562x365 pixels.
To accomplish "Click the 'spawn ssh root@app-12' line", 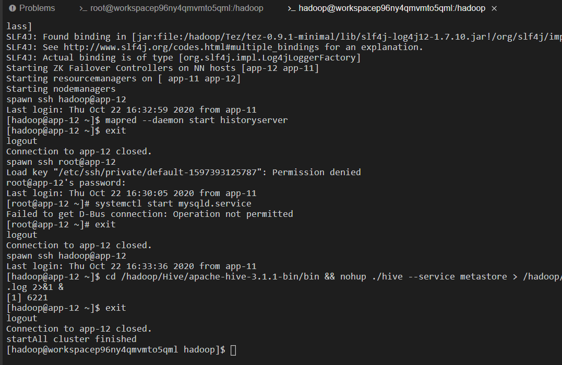I will coord(61,162).
